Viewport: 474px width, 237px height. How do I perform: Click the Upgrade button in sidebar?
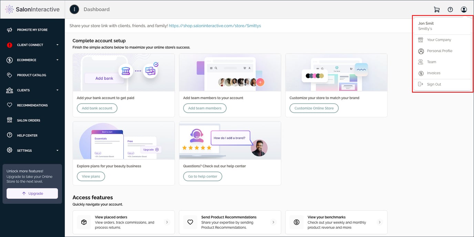point(32,193)
